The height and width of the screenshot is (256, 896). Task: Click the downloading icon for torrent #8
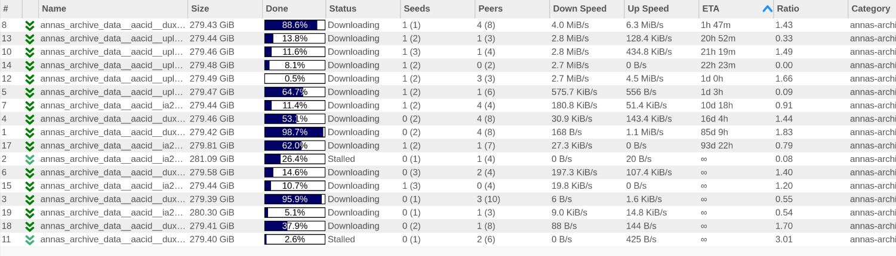30,25
